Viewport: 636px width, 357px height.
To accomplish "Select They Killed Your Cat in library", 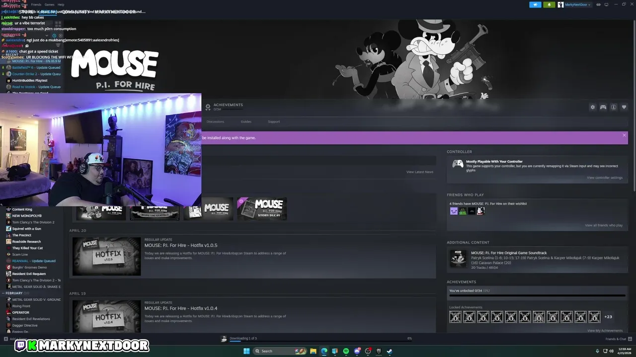I will pos(27,248).
